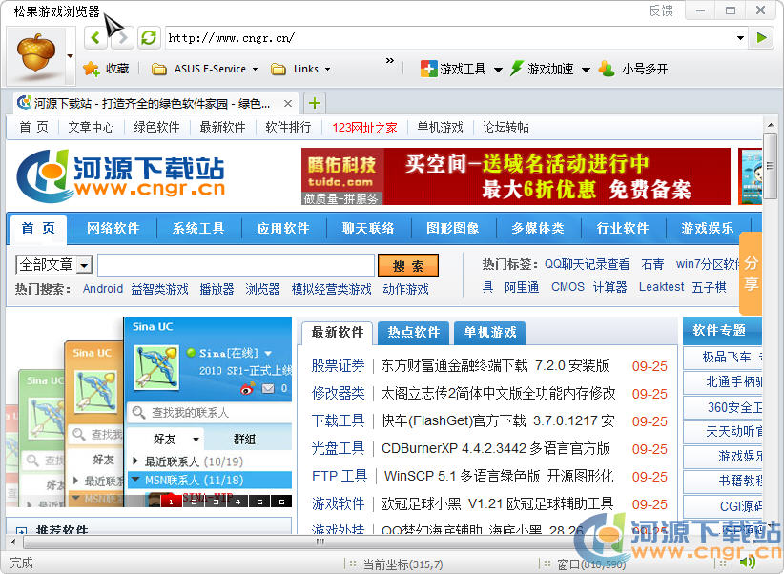This screenshot has height=574, width=784.
Task: Click the vertical scrollbar up arrow
Action: [x=770, y=126]
